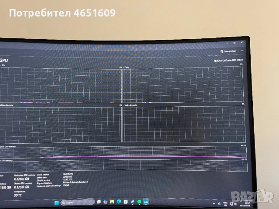This screenshot has height=209, width=279.
Task: Select the 0.1/8.0 GB shared memory value
Action: point(21,187)
